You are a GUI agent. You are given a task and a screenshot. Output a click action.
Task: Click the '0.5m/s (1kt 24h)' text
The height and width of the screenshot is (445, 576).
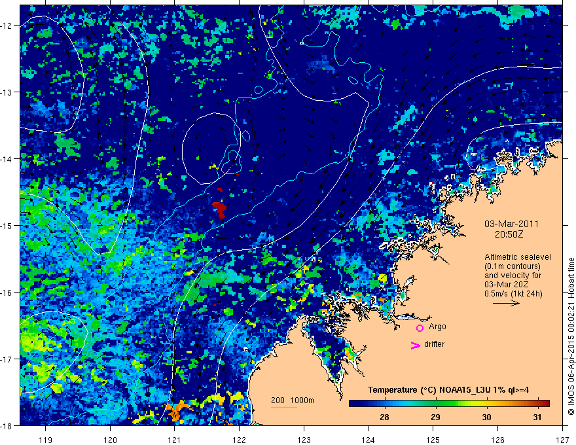click(513, 294)
